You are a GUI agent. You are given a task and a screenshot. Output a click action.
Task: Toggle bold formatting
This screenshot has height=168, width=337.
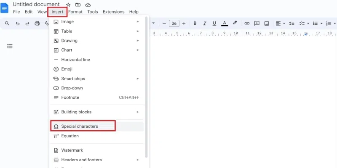[195, 24]
